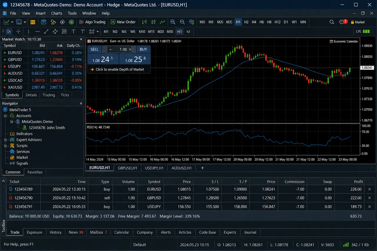Image resolution: width=377 pixels, height=251 pixels.
Task: Draw a vertical line on chart
Action: tap(28, 31)
